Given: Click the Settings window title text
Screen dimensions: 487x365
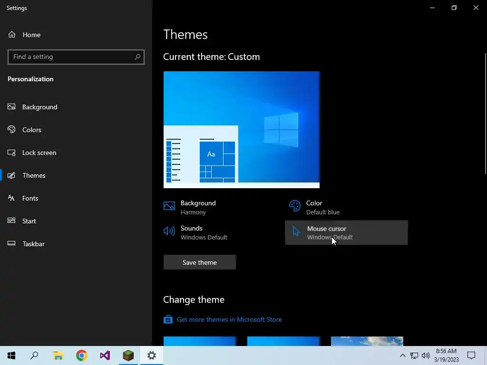Looking at the screenshot, I should pyautogui.click(x=17, y=8).
